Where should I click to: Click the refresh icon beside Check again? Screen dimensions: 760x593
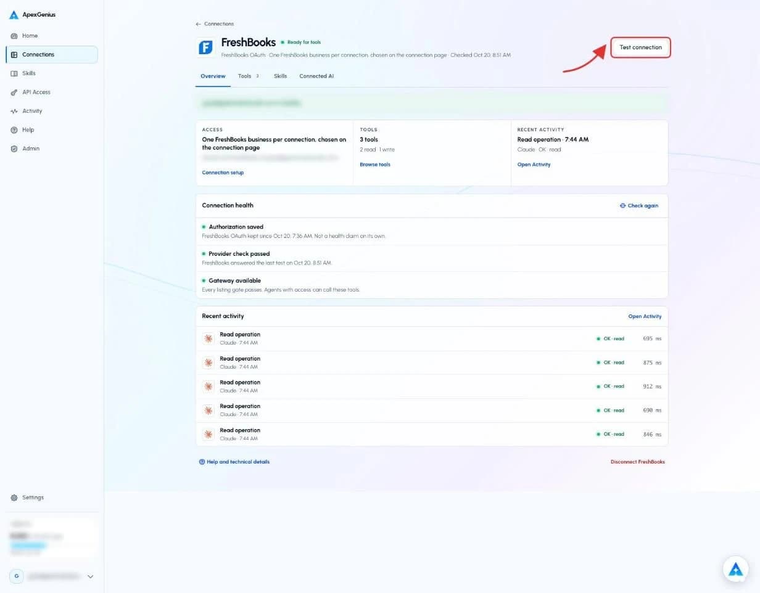(622, 206)
